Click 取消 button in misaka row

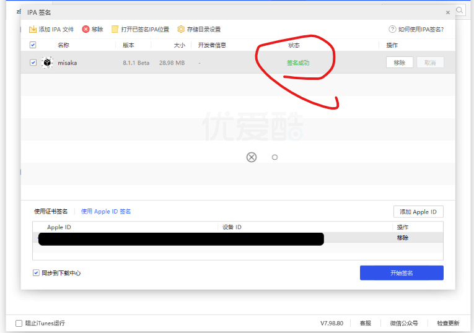click(x=430, y=63)
